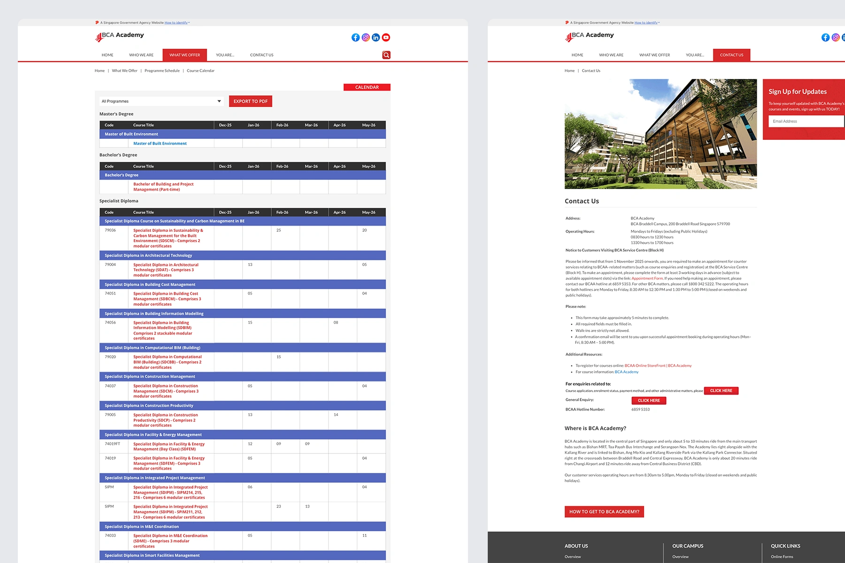Expand 'How to identify' in left government banner
Screen dimensions: 845x563
click(x=177, y=23)
